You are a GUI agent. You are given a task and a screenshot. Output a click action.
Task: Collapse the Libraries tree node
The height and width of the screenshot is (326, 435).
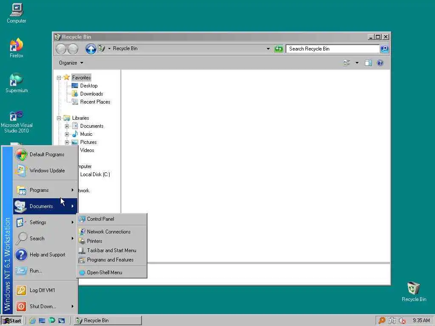[x=59, y=118]
